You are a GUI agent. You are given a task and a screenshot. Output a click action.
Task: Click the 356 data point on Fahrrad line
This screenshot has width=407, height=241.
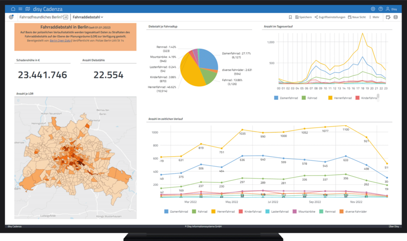click(x=346, y=174)
